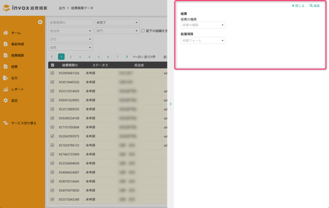Open 事前申請 in the sidebar
This screenshot has height=208, width=329.
pos(18,44)
